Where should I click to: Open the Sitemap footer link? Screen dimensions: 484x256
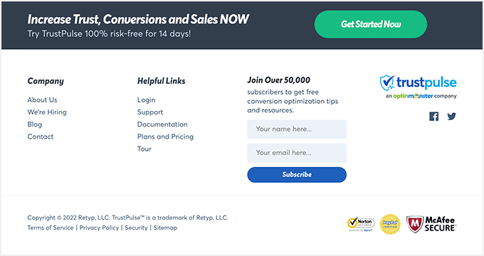coord(165,228)
